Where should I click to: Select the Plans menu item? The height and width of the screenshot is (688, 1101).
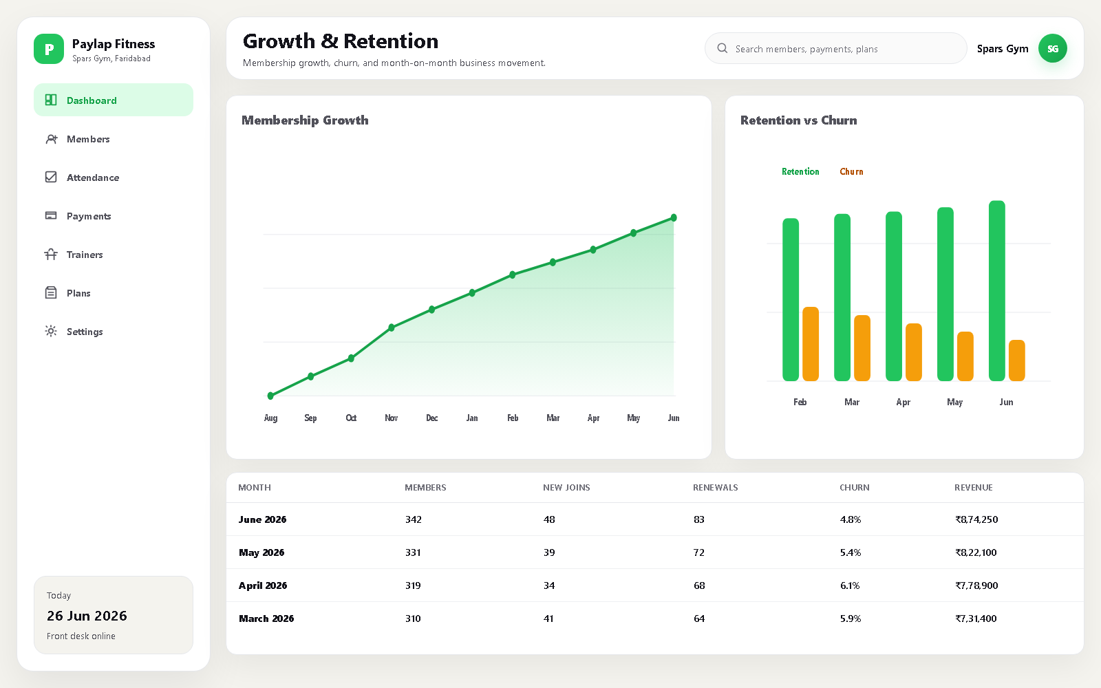click(114, 292)
